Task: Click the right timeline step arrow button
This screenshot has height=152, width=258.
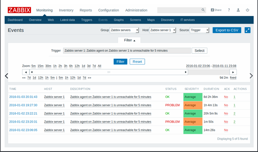Action: 233,72
